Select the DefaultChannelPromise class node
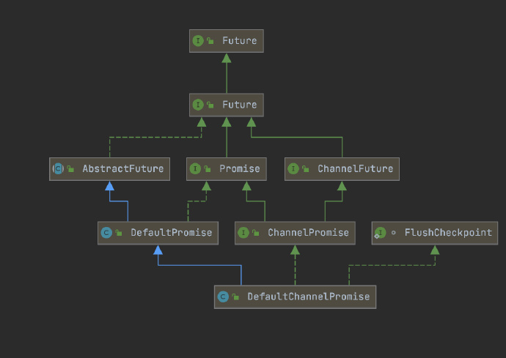Viewport: 506px width, 358px height. 295,297
